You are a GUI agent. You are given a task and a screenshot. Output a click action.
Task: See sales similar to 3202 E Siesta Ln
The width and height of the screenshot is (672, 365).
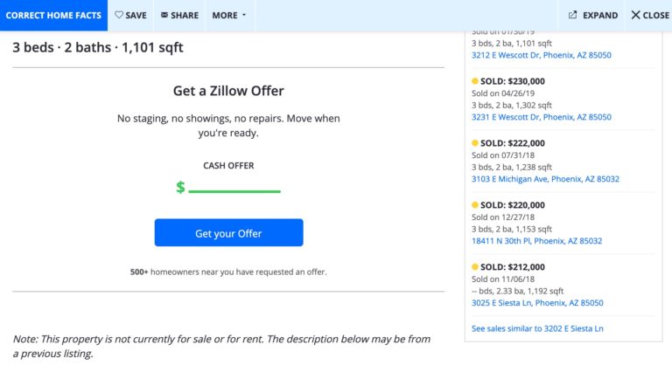point(537,328)
